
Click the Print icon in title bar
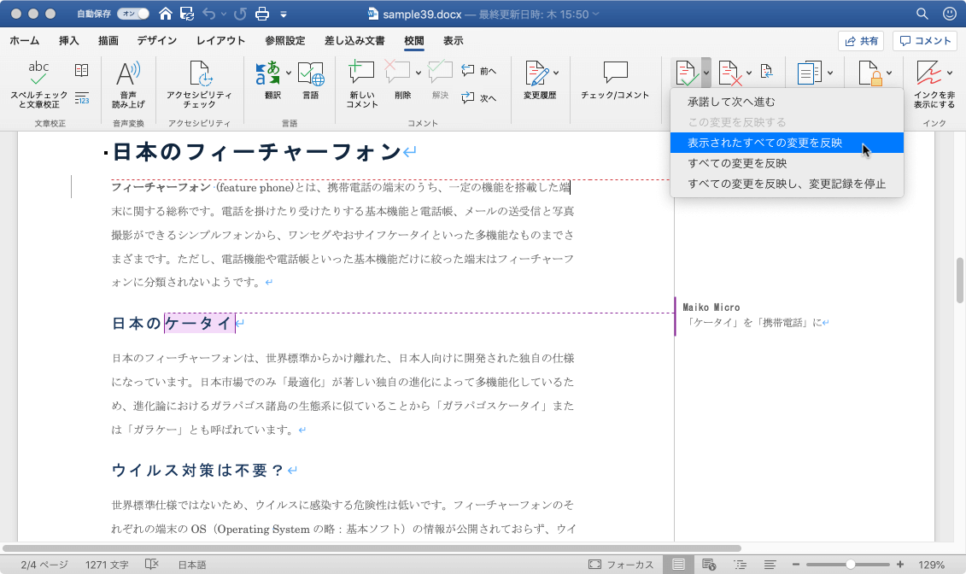pyautogui.click(x=263, y=14)
